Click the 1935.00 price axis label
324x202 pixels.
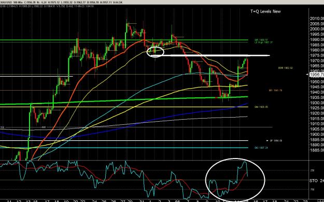pos(317,97)
